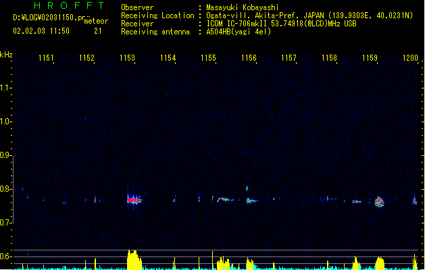This screenshot has height=270, width=425.
Task: Select the Ogata-vill. Akita-Pref. JAPAN location text
Action: click(266, 16)
